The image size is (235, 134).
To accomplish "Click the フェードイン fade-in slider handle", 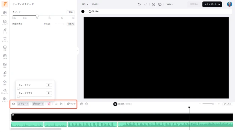I will [18, 89].
